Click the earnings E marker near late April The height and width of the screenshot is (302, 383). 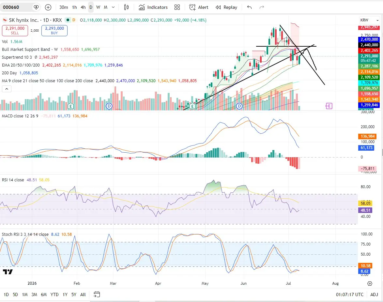point(192,106)
